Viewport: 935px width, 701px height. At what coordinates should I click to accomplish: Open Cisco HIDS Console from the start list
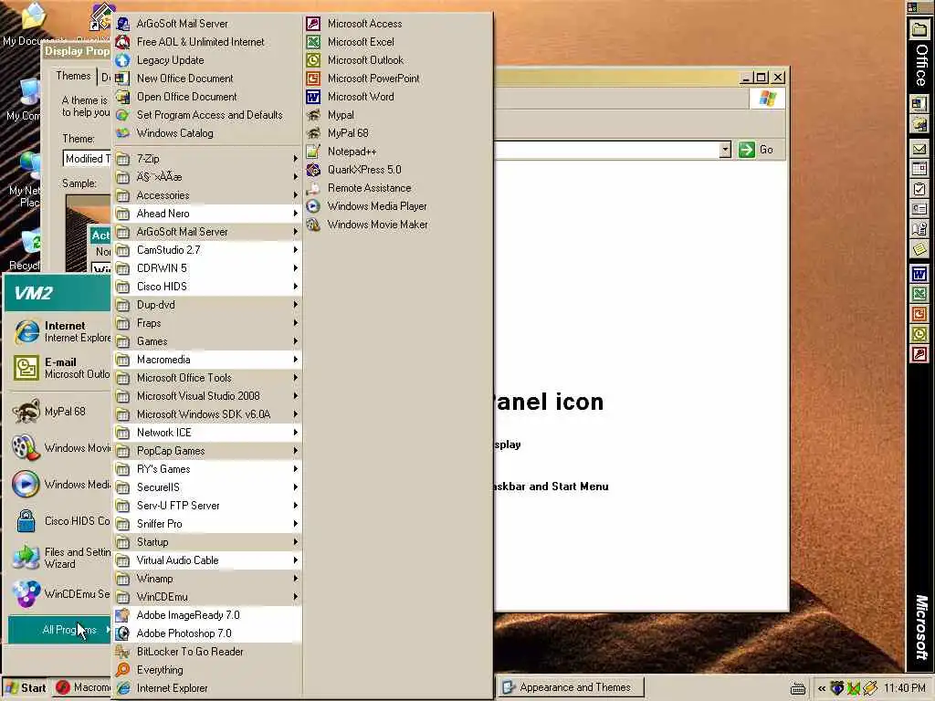(x=59, y=521)
